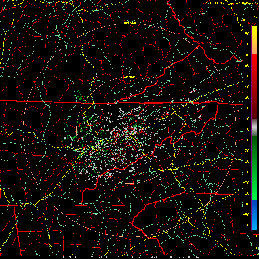
Task: Click the 0 value on the velocity scale
Action: (x=248, y=129)
